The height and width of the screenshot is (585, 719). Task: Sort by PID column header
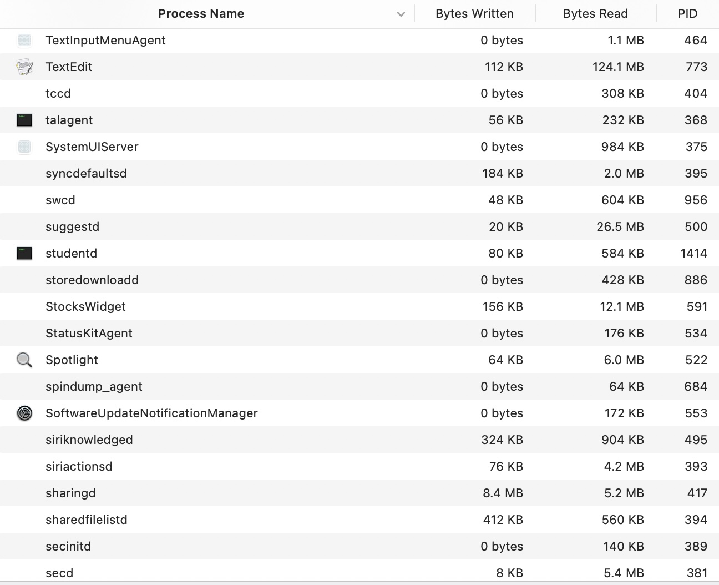click(x=687, y=14)
